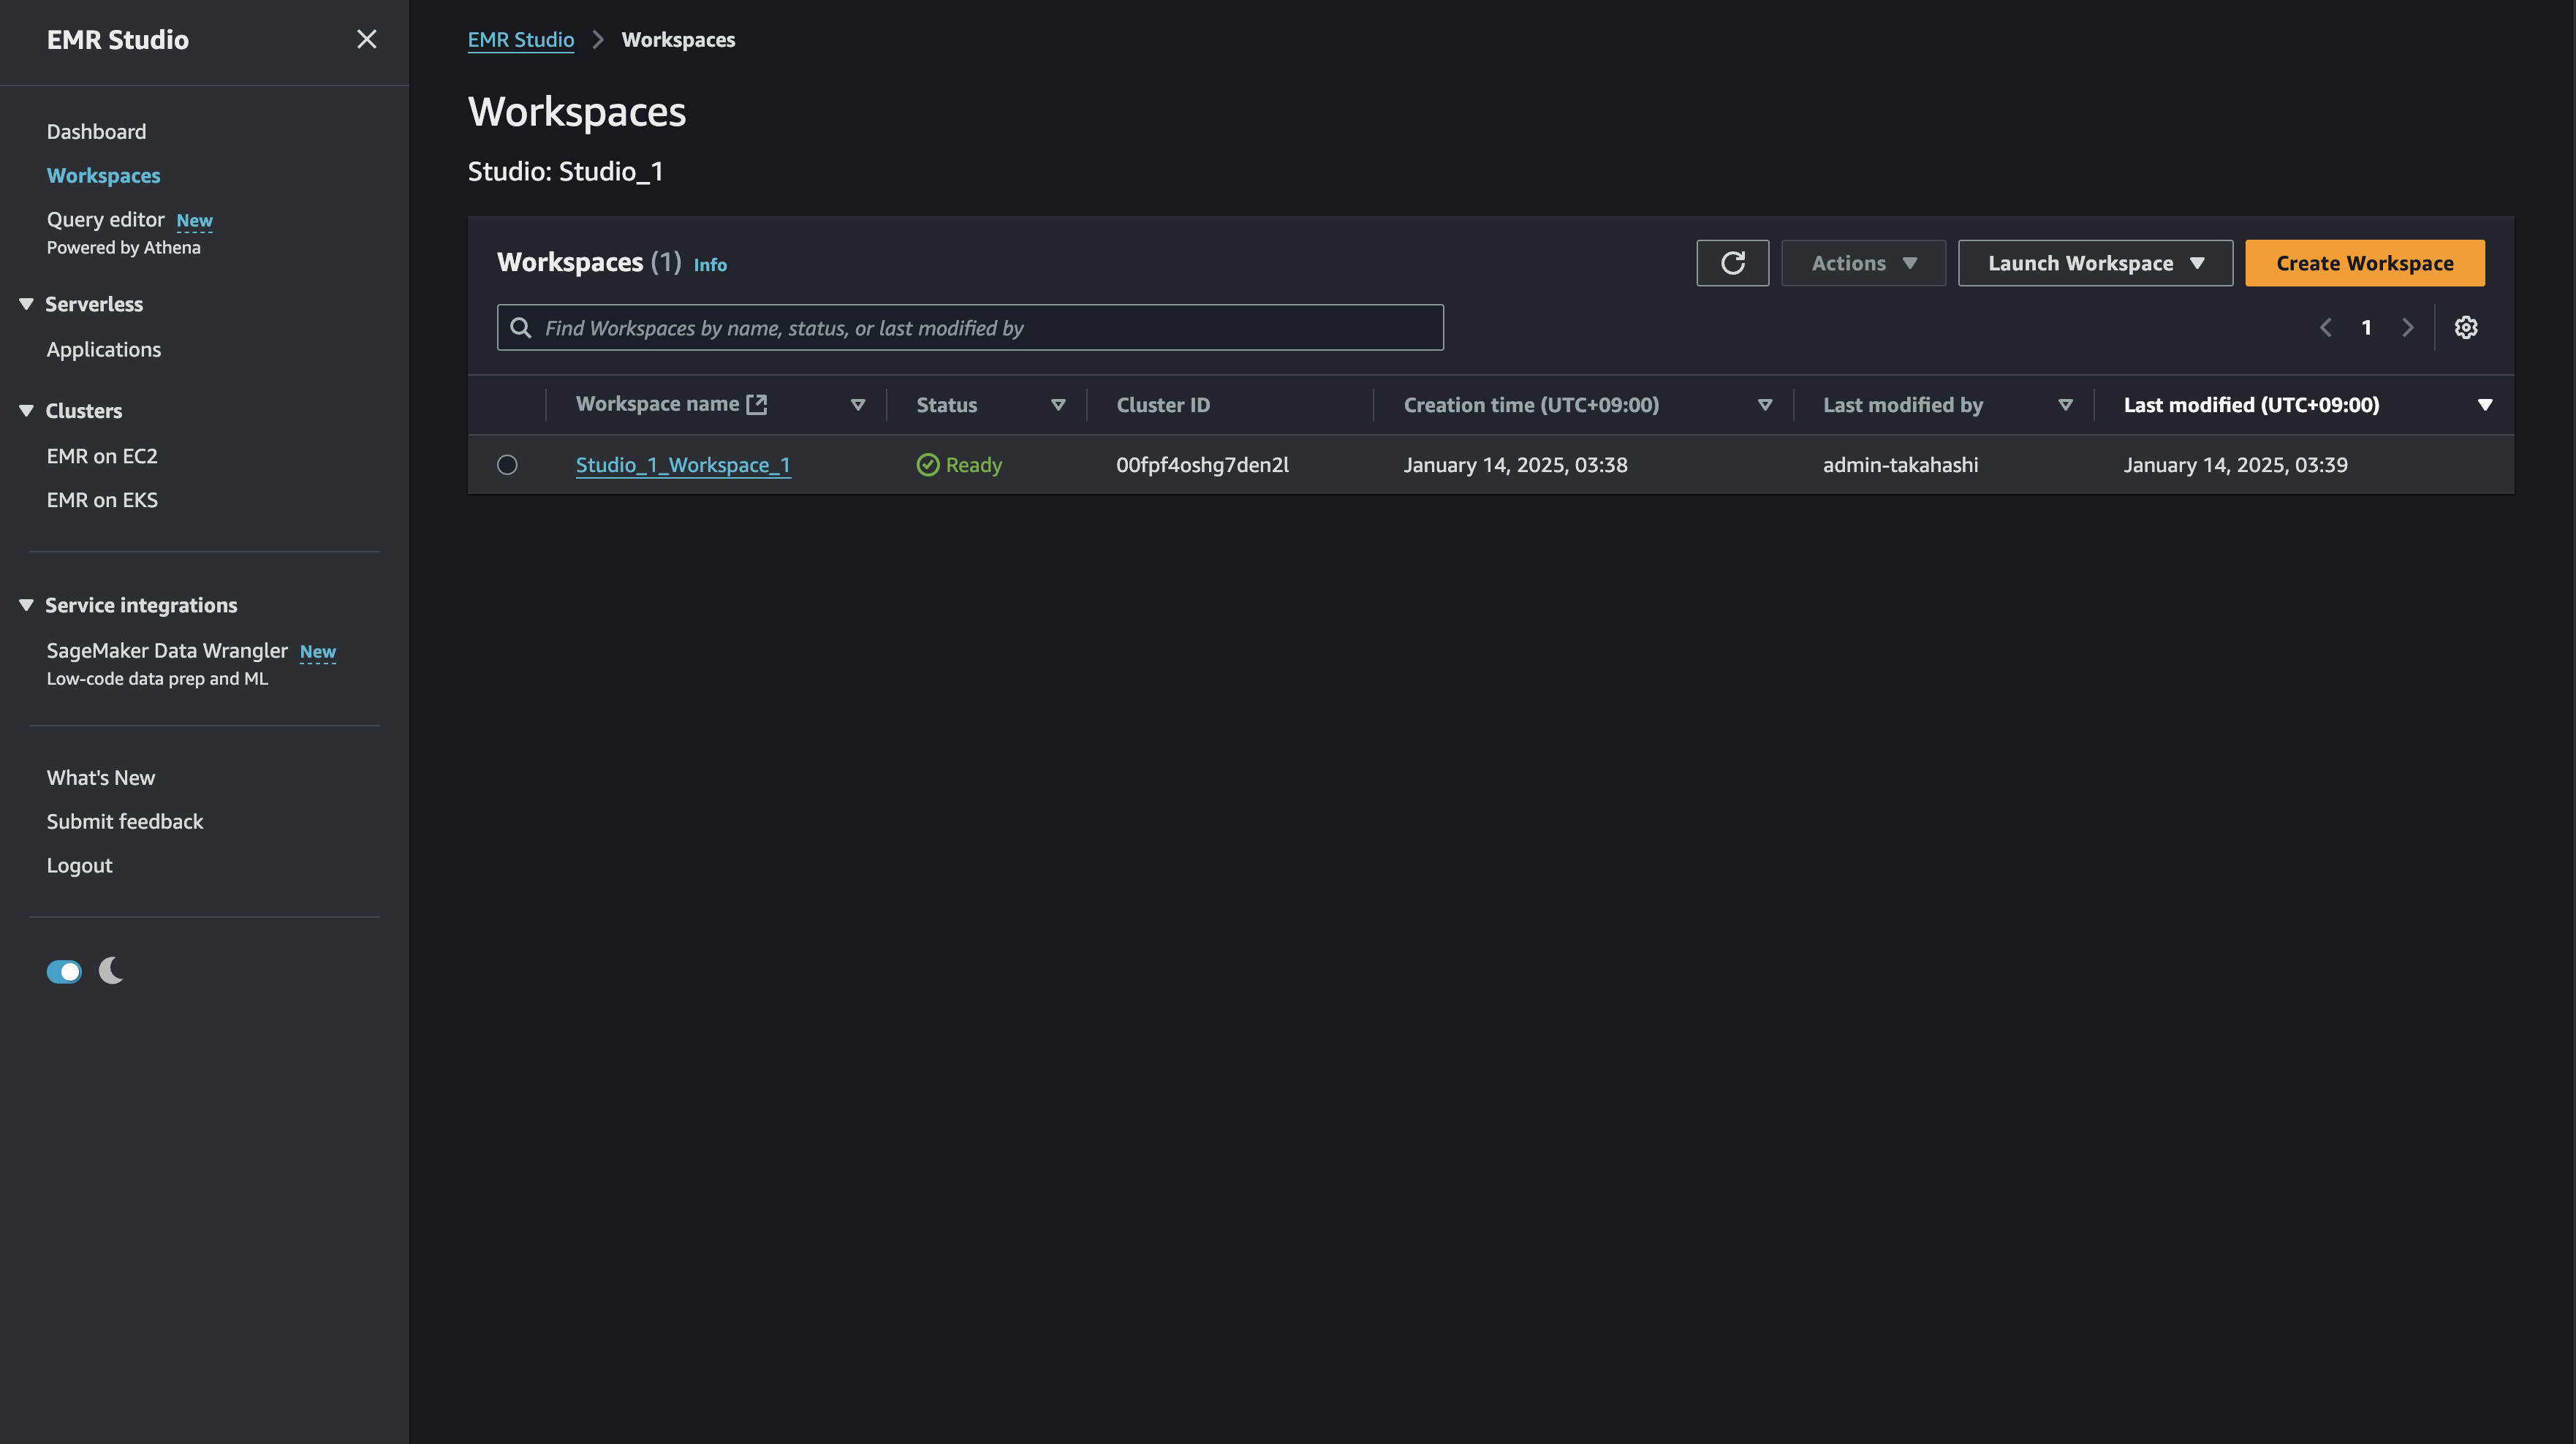Viewport: 2576px width, 1444px height.
Task: Sort by Status column arrow
Action: [x=1058, y=405]
